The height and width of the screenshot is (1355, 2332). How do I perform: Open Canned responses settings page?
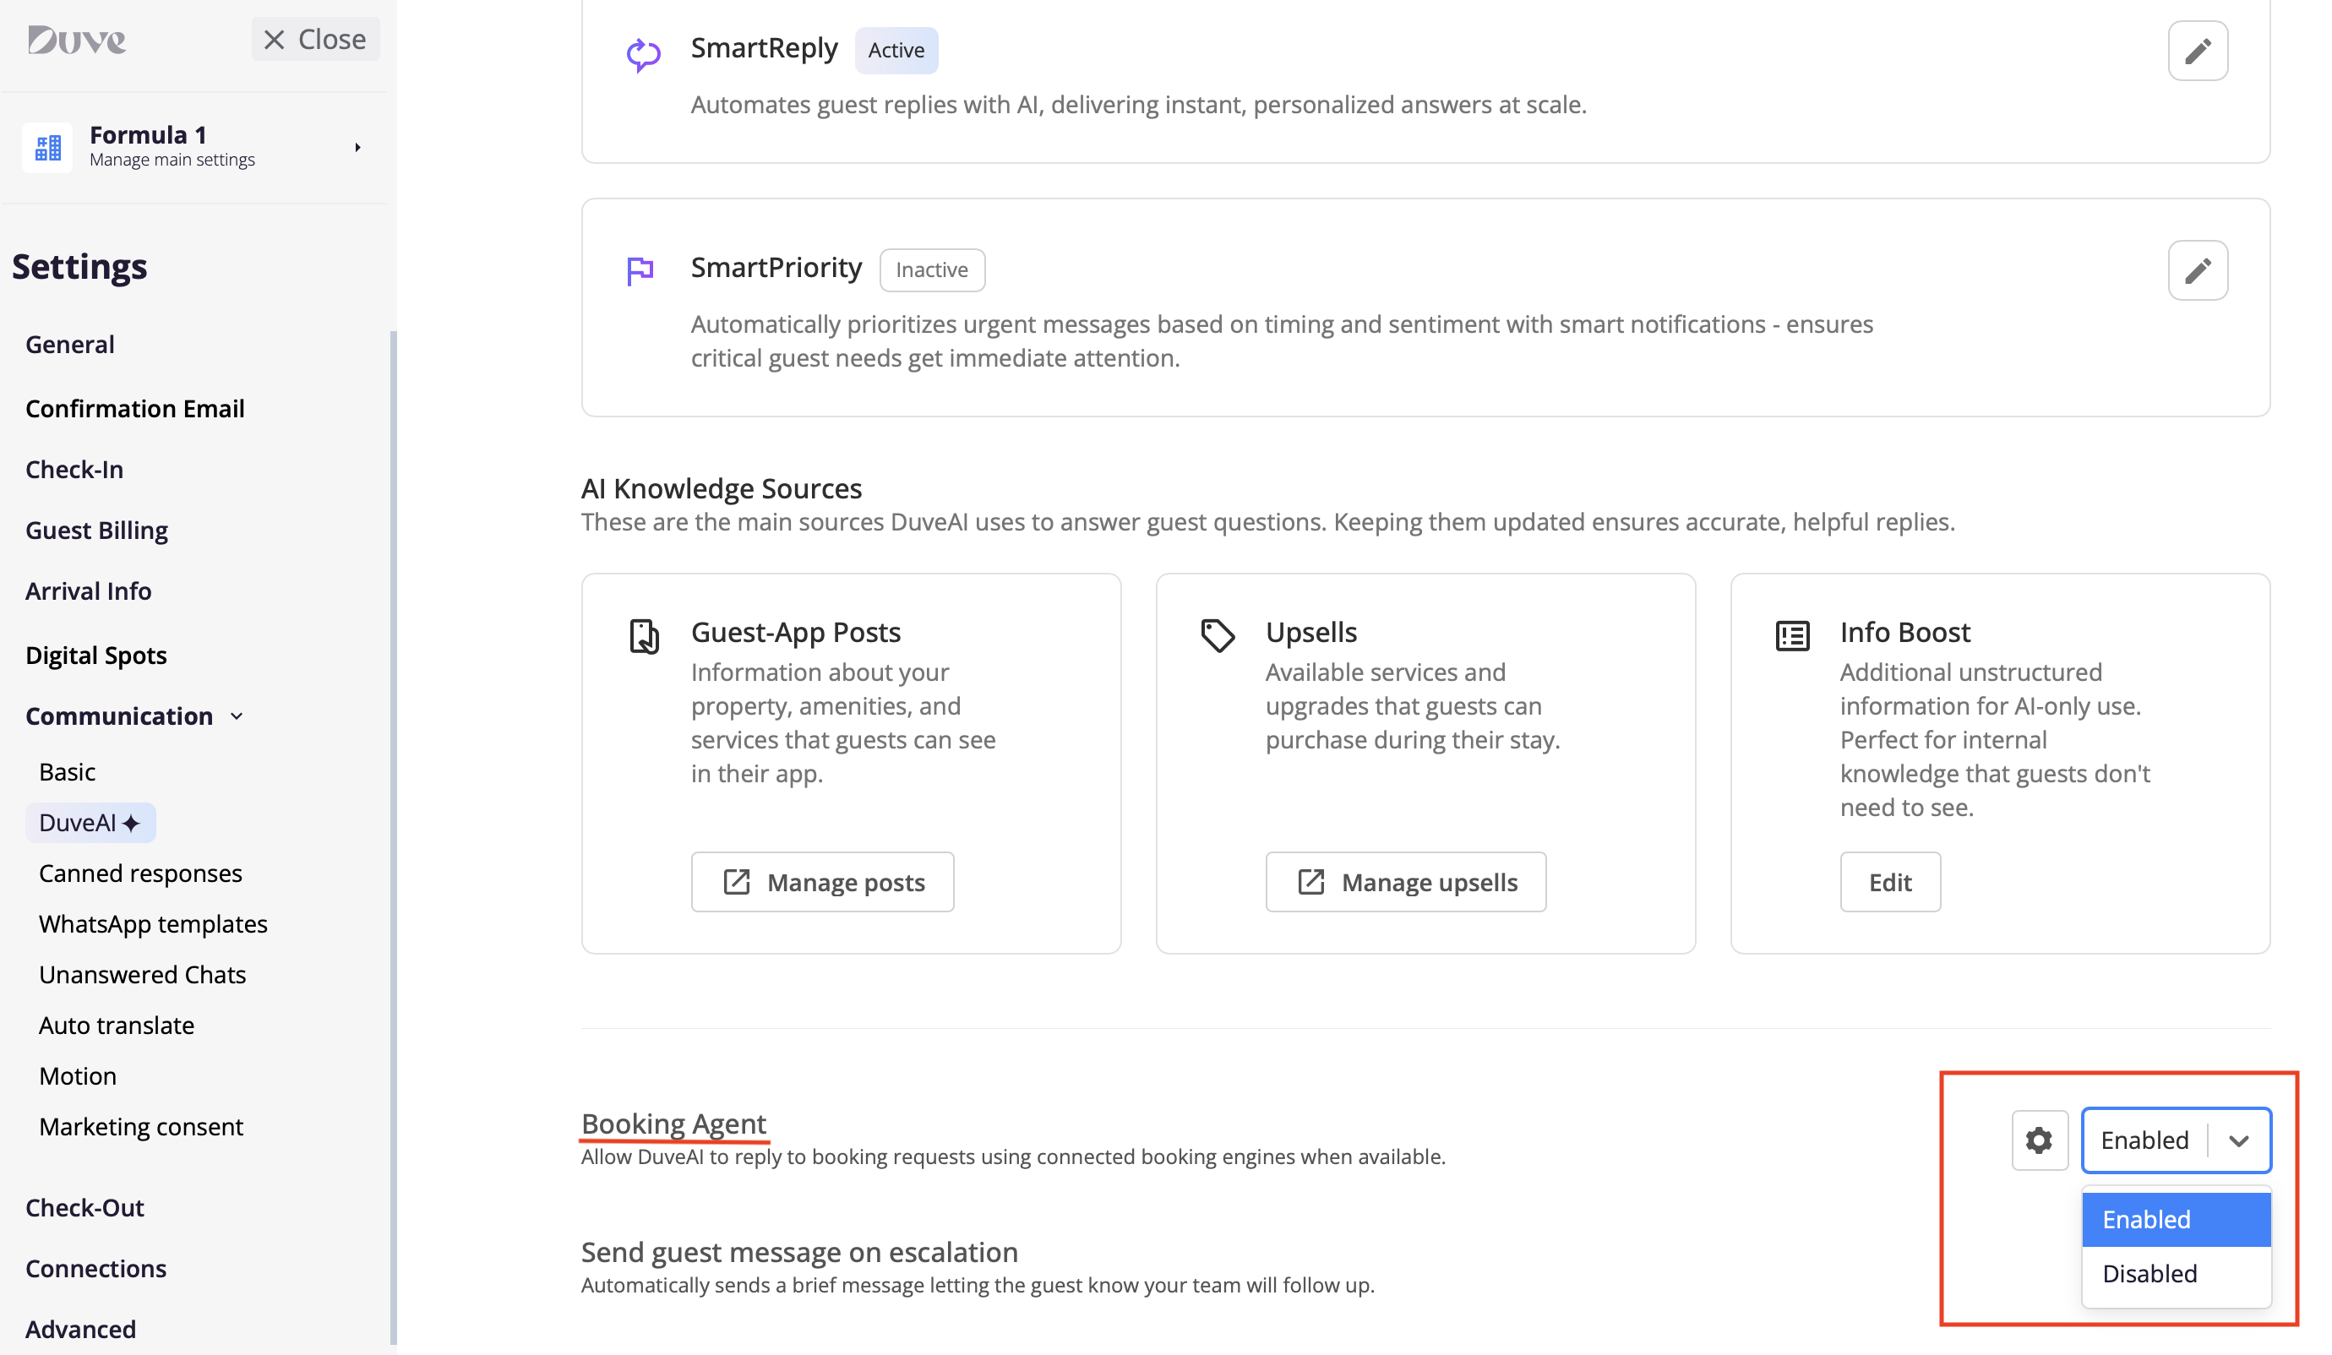point(140,872)
